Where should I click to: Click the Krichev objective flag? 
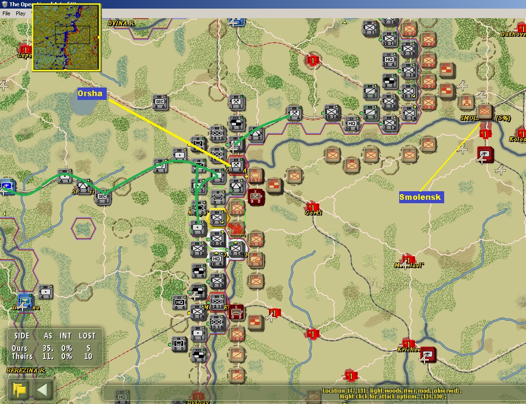click(408, 344)
